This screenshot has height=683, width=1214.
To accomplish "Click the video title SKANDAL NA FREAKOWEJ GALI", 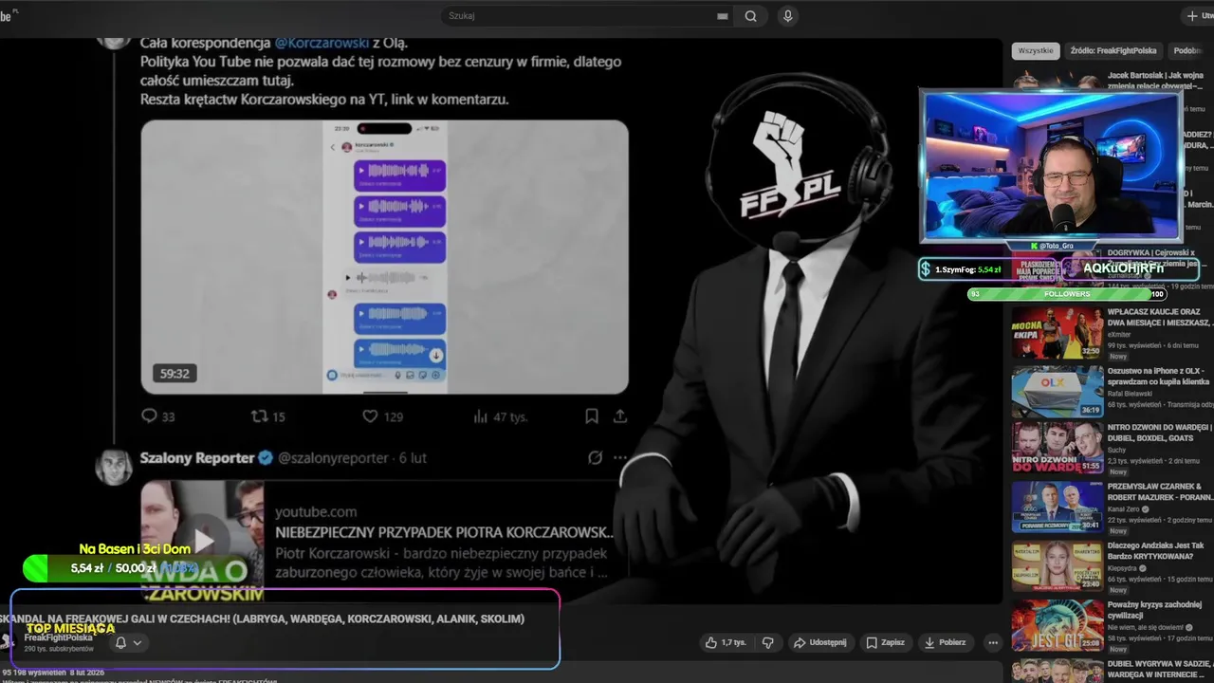I will tap(262, 618).
